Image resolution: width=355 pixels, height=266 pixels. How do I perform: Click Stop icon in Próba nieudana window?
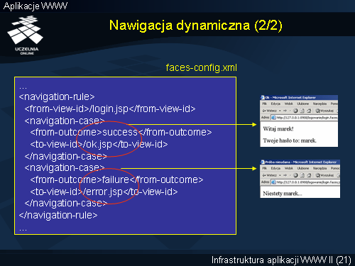(295, 175)
